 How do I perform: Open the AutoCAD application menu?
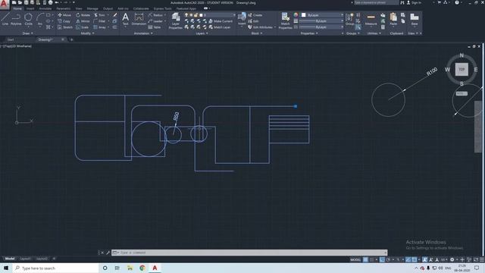pos(4,4)
